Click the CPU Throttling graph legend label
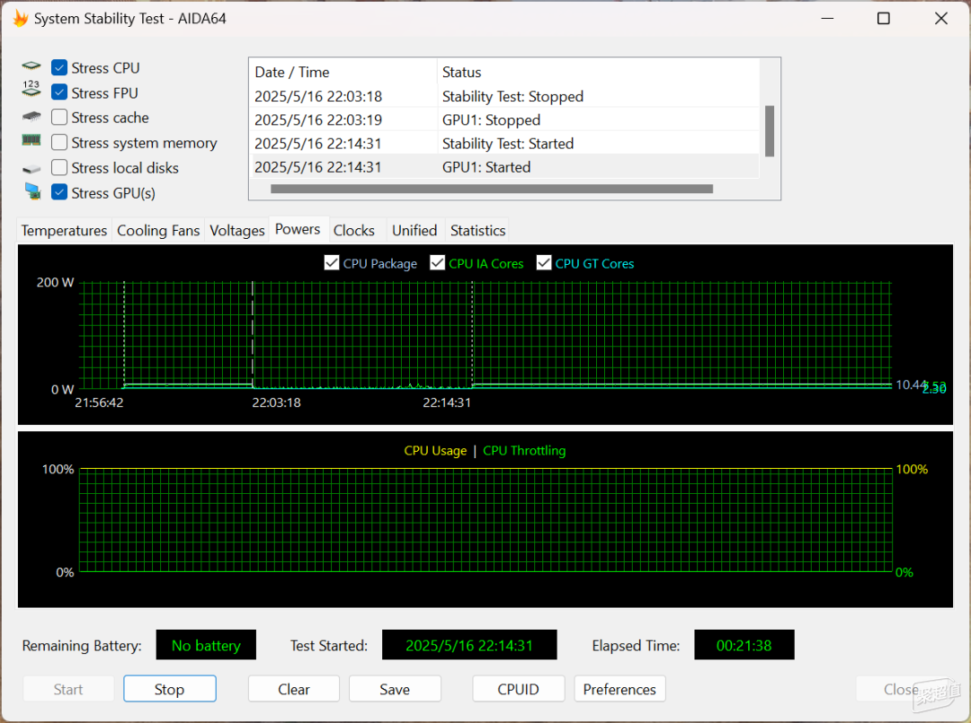971x723 pixels. [x=524, y=451]
